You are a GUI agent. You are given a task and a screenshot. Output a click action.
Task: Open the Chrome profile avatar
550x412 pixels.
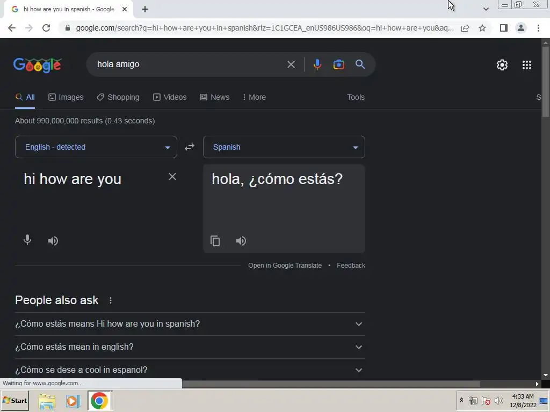[x=521, y=28]
